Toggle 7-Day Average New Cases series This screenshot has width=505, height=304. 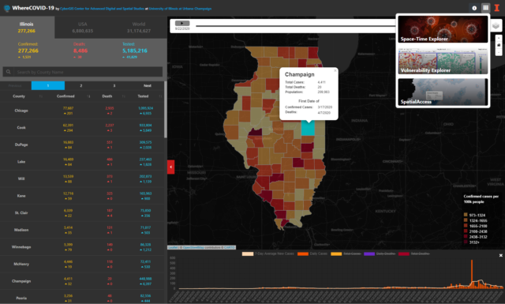[268, 253]
